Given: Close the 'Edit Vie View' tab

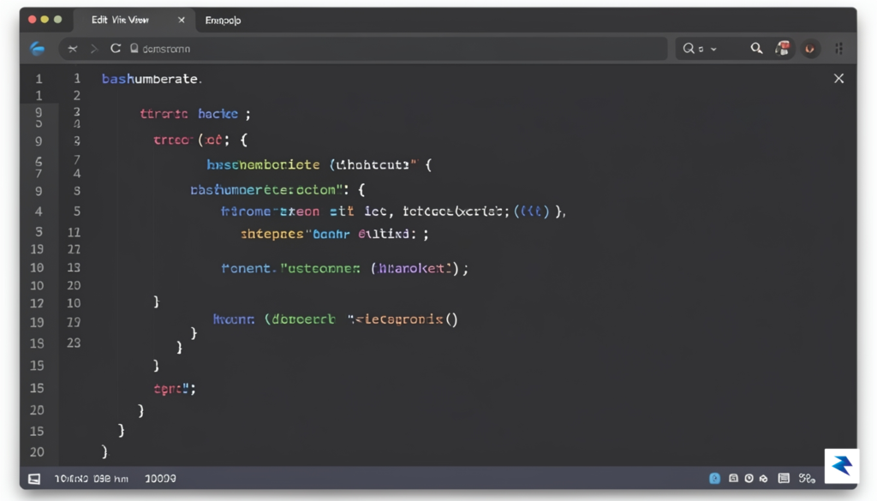Looking at the screenshot, I should pyautogui.click(x=182, y=21).
